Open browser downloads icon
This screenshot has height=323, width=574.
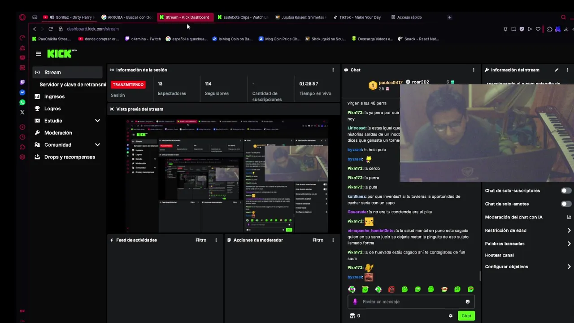(566, 29)
